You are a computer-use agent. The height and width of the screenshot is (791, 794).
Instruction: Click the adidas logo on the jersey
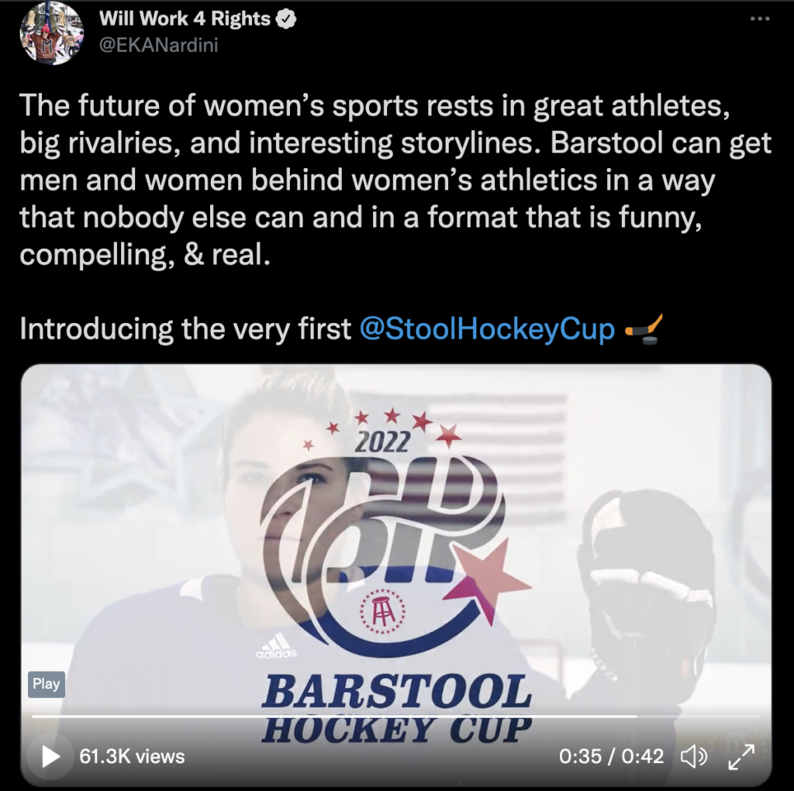click(x=277, y=646)
